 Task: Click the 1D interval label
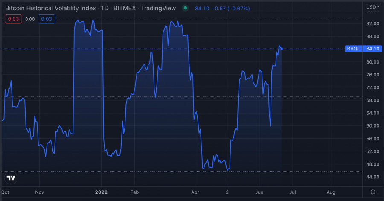click(105, 8)
